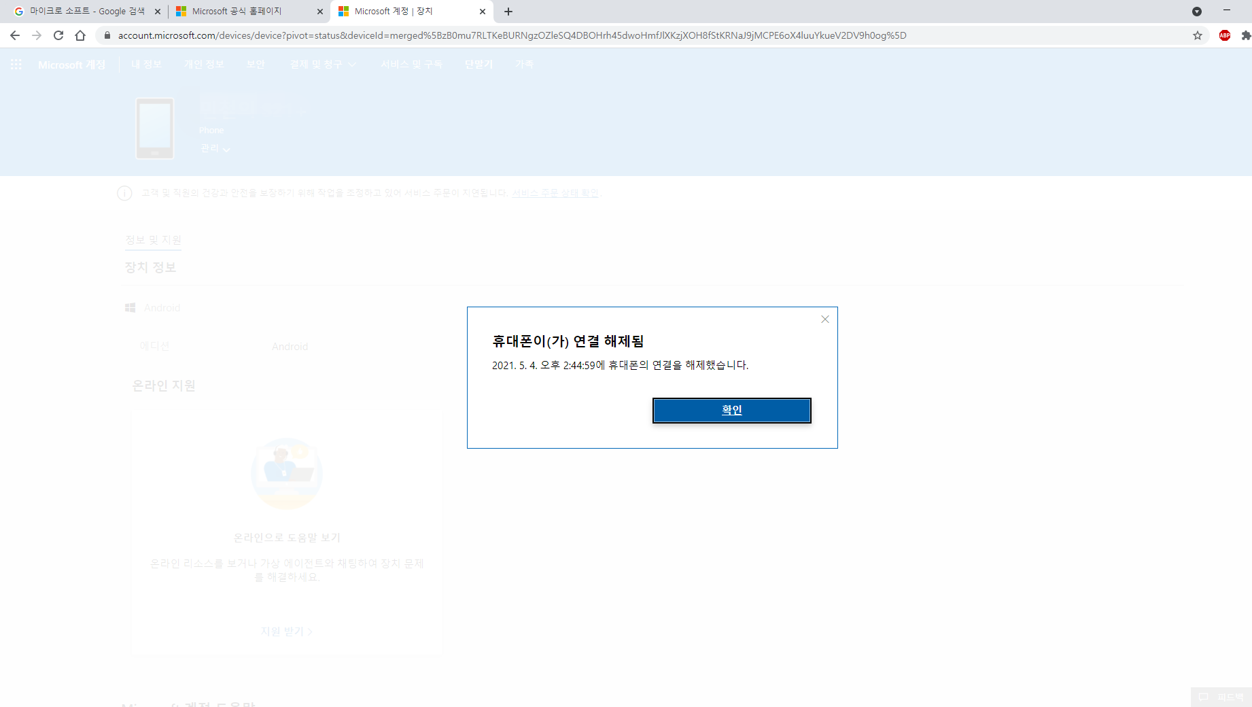Reload the current page

pyautogui.click(x=58, y=35)
